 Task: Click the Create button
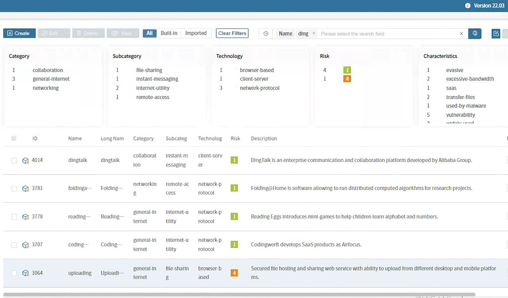click(x=19, y=33)
